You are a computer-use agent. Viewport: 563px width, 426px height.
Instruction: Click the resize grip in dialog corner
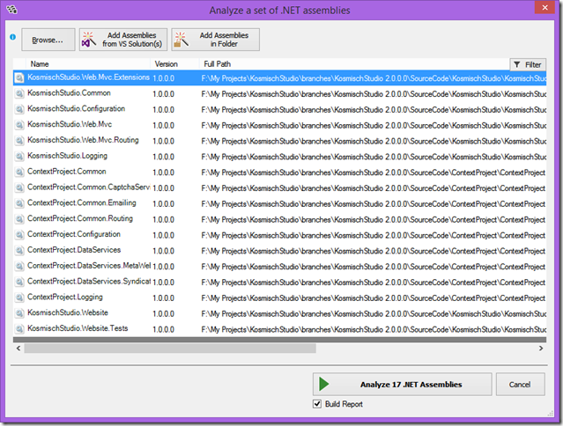(x=551, y=414)
